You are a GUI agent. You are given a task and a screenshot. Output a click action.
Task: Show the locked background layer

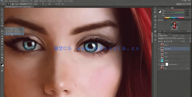click(159, 68)
